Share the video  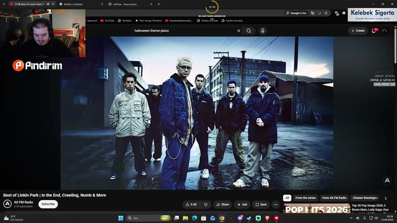(x=223, y=204)
